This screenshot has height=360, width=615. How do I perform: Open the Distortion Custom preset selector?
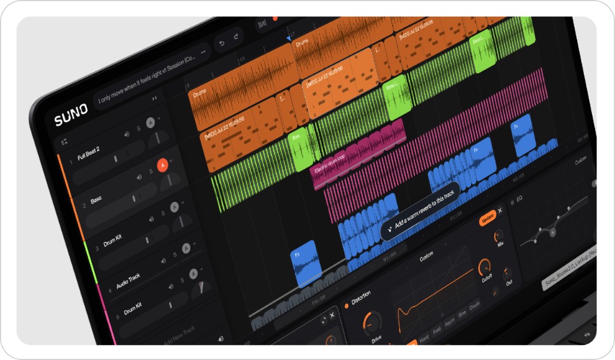(x=426, y=257)
